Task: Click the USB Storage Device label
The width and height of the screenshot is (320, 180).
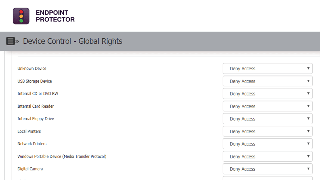Action: click(x=35, y=81)
